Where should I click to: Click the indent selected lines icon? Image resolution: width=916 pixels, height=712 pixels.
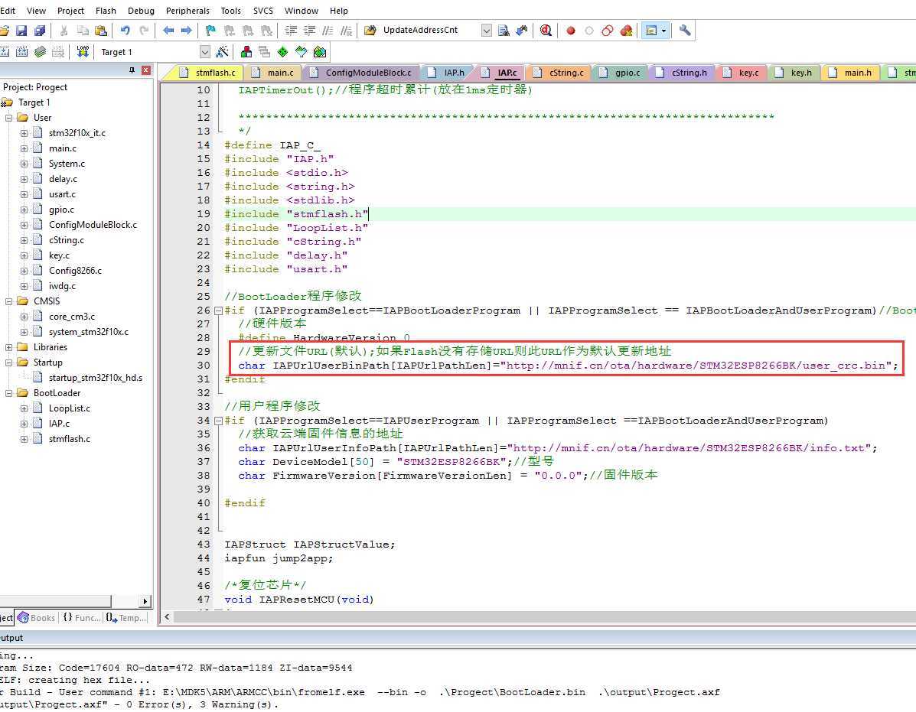291,31
